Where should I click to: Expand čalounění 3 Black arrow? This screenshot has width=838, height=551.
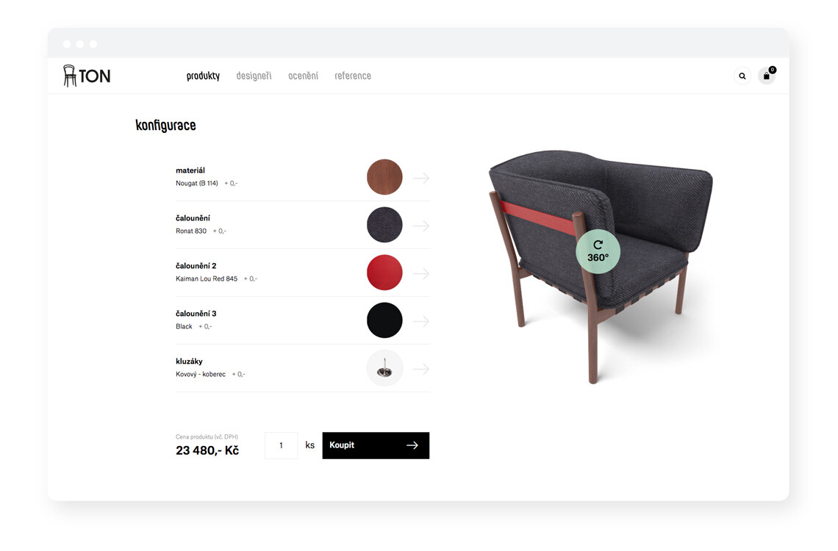click(x=421, y=322)
